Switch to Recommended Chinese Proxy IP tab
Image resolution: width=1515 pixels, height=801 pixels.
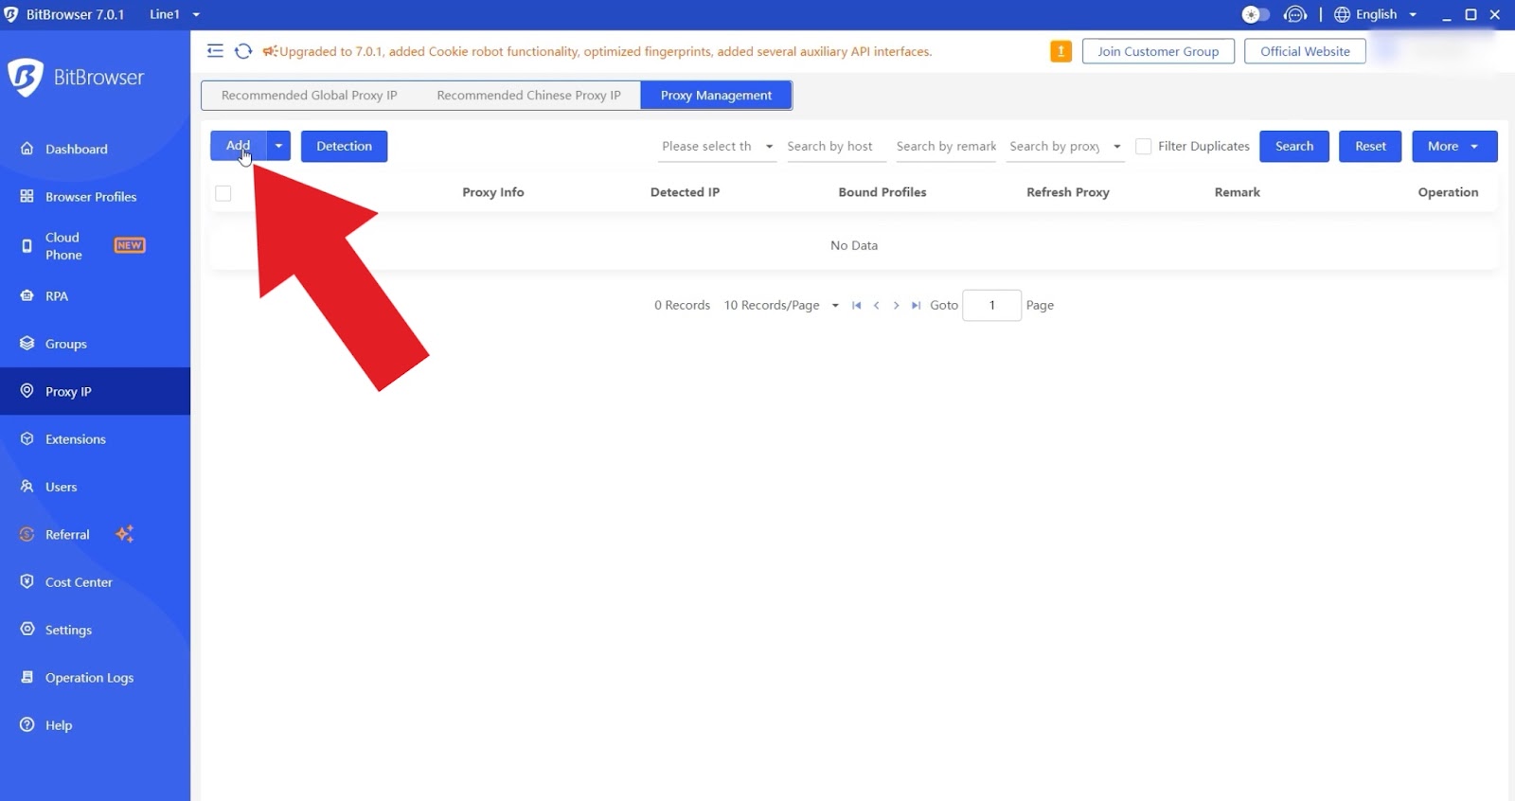[x=528, y=96]
